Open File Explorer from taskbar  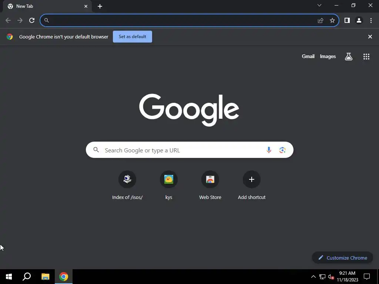[x=45, y=277]
